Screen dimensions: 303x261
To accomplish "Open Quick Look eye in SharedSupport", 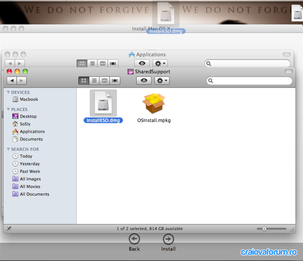I will [144, 80].
